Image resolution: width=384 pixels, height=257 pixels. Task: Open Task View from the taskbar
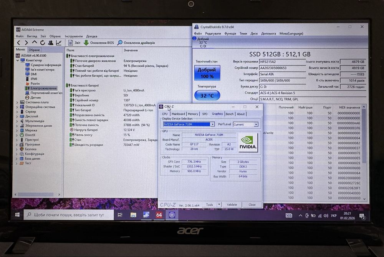[120, 215]
